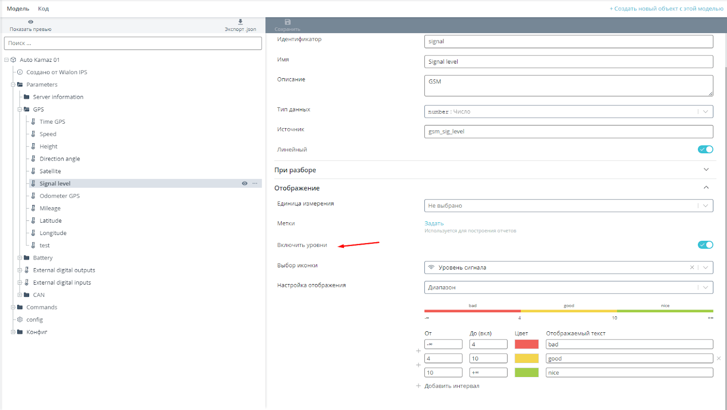Click the Battery folder icon
The height and width of the screenshot is (410, 727).
26,257
